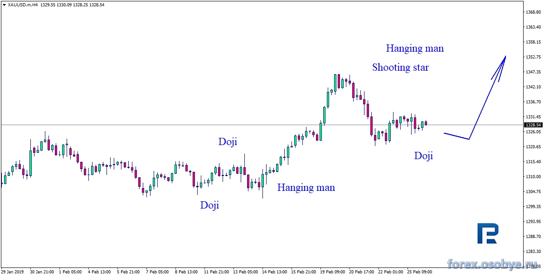The image size is (544, 277).
Task: Click time axis label 13 Feb 05:00
Action: coord(246,272)
